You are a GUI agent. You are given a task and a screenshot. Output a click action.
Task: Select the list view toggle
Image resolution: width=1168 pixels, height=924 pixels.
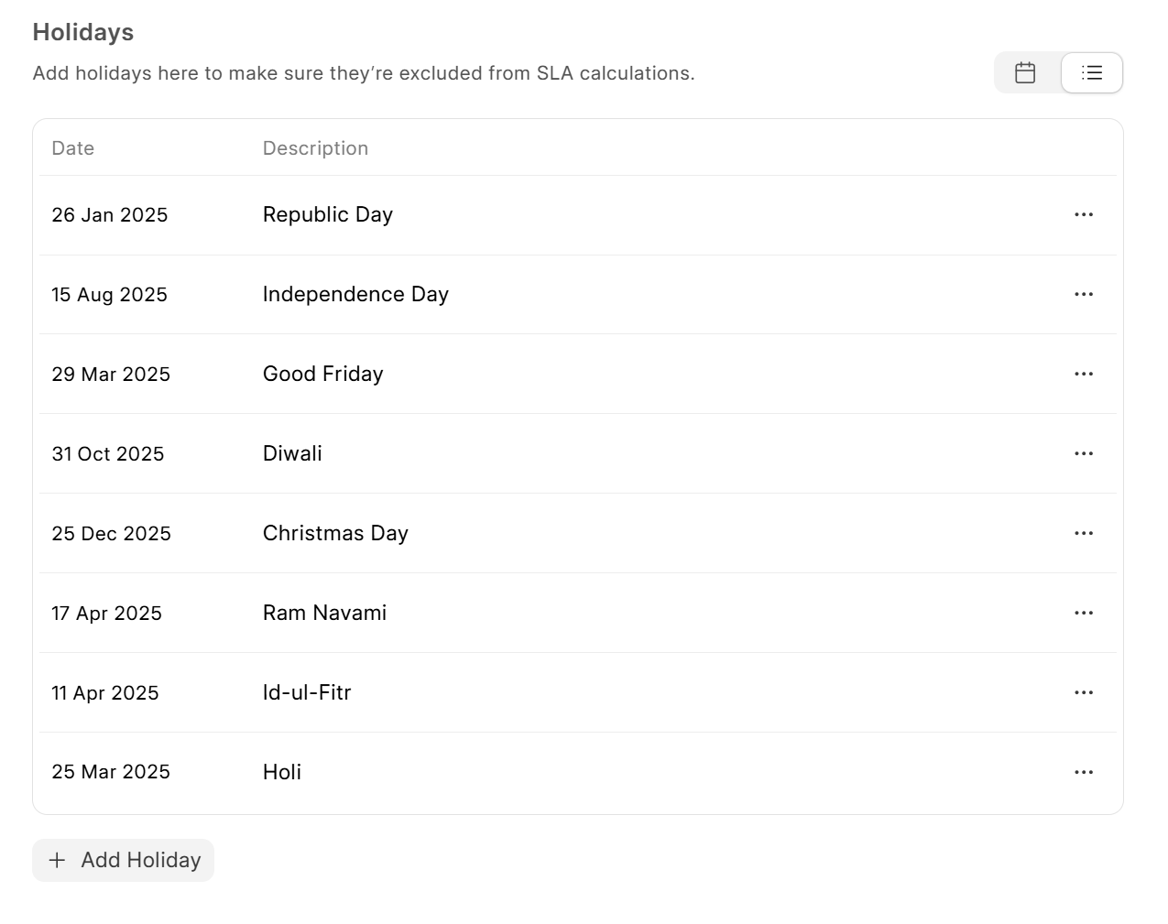click(1091, 72)
